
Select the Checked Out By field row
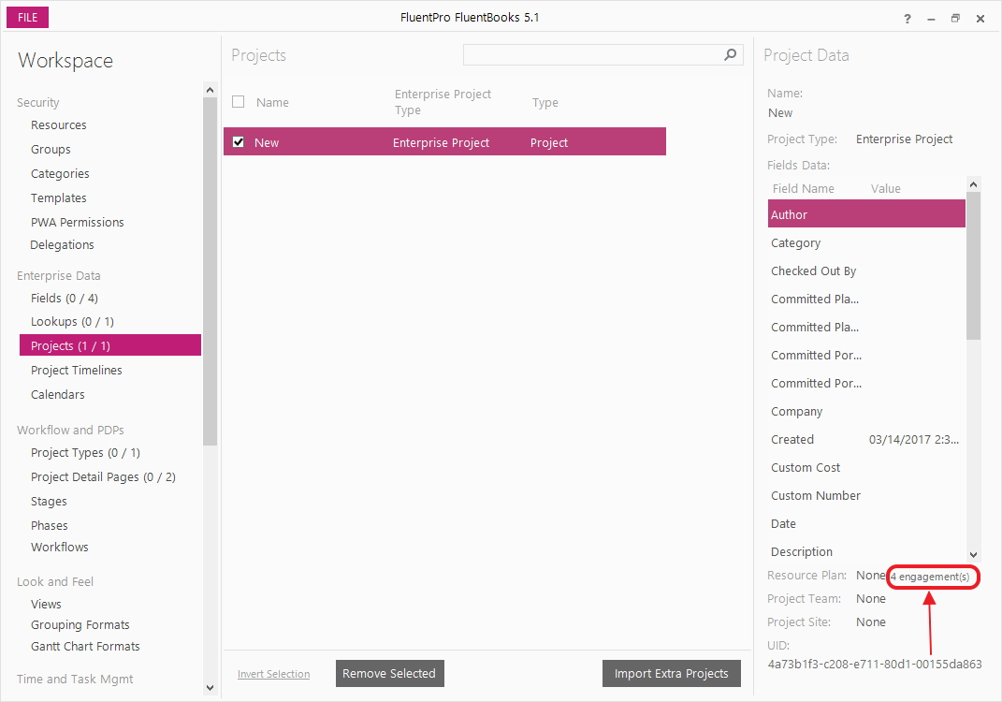click(866, 271)
